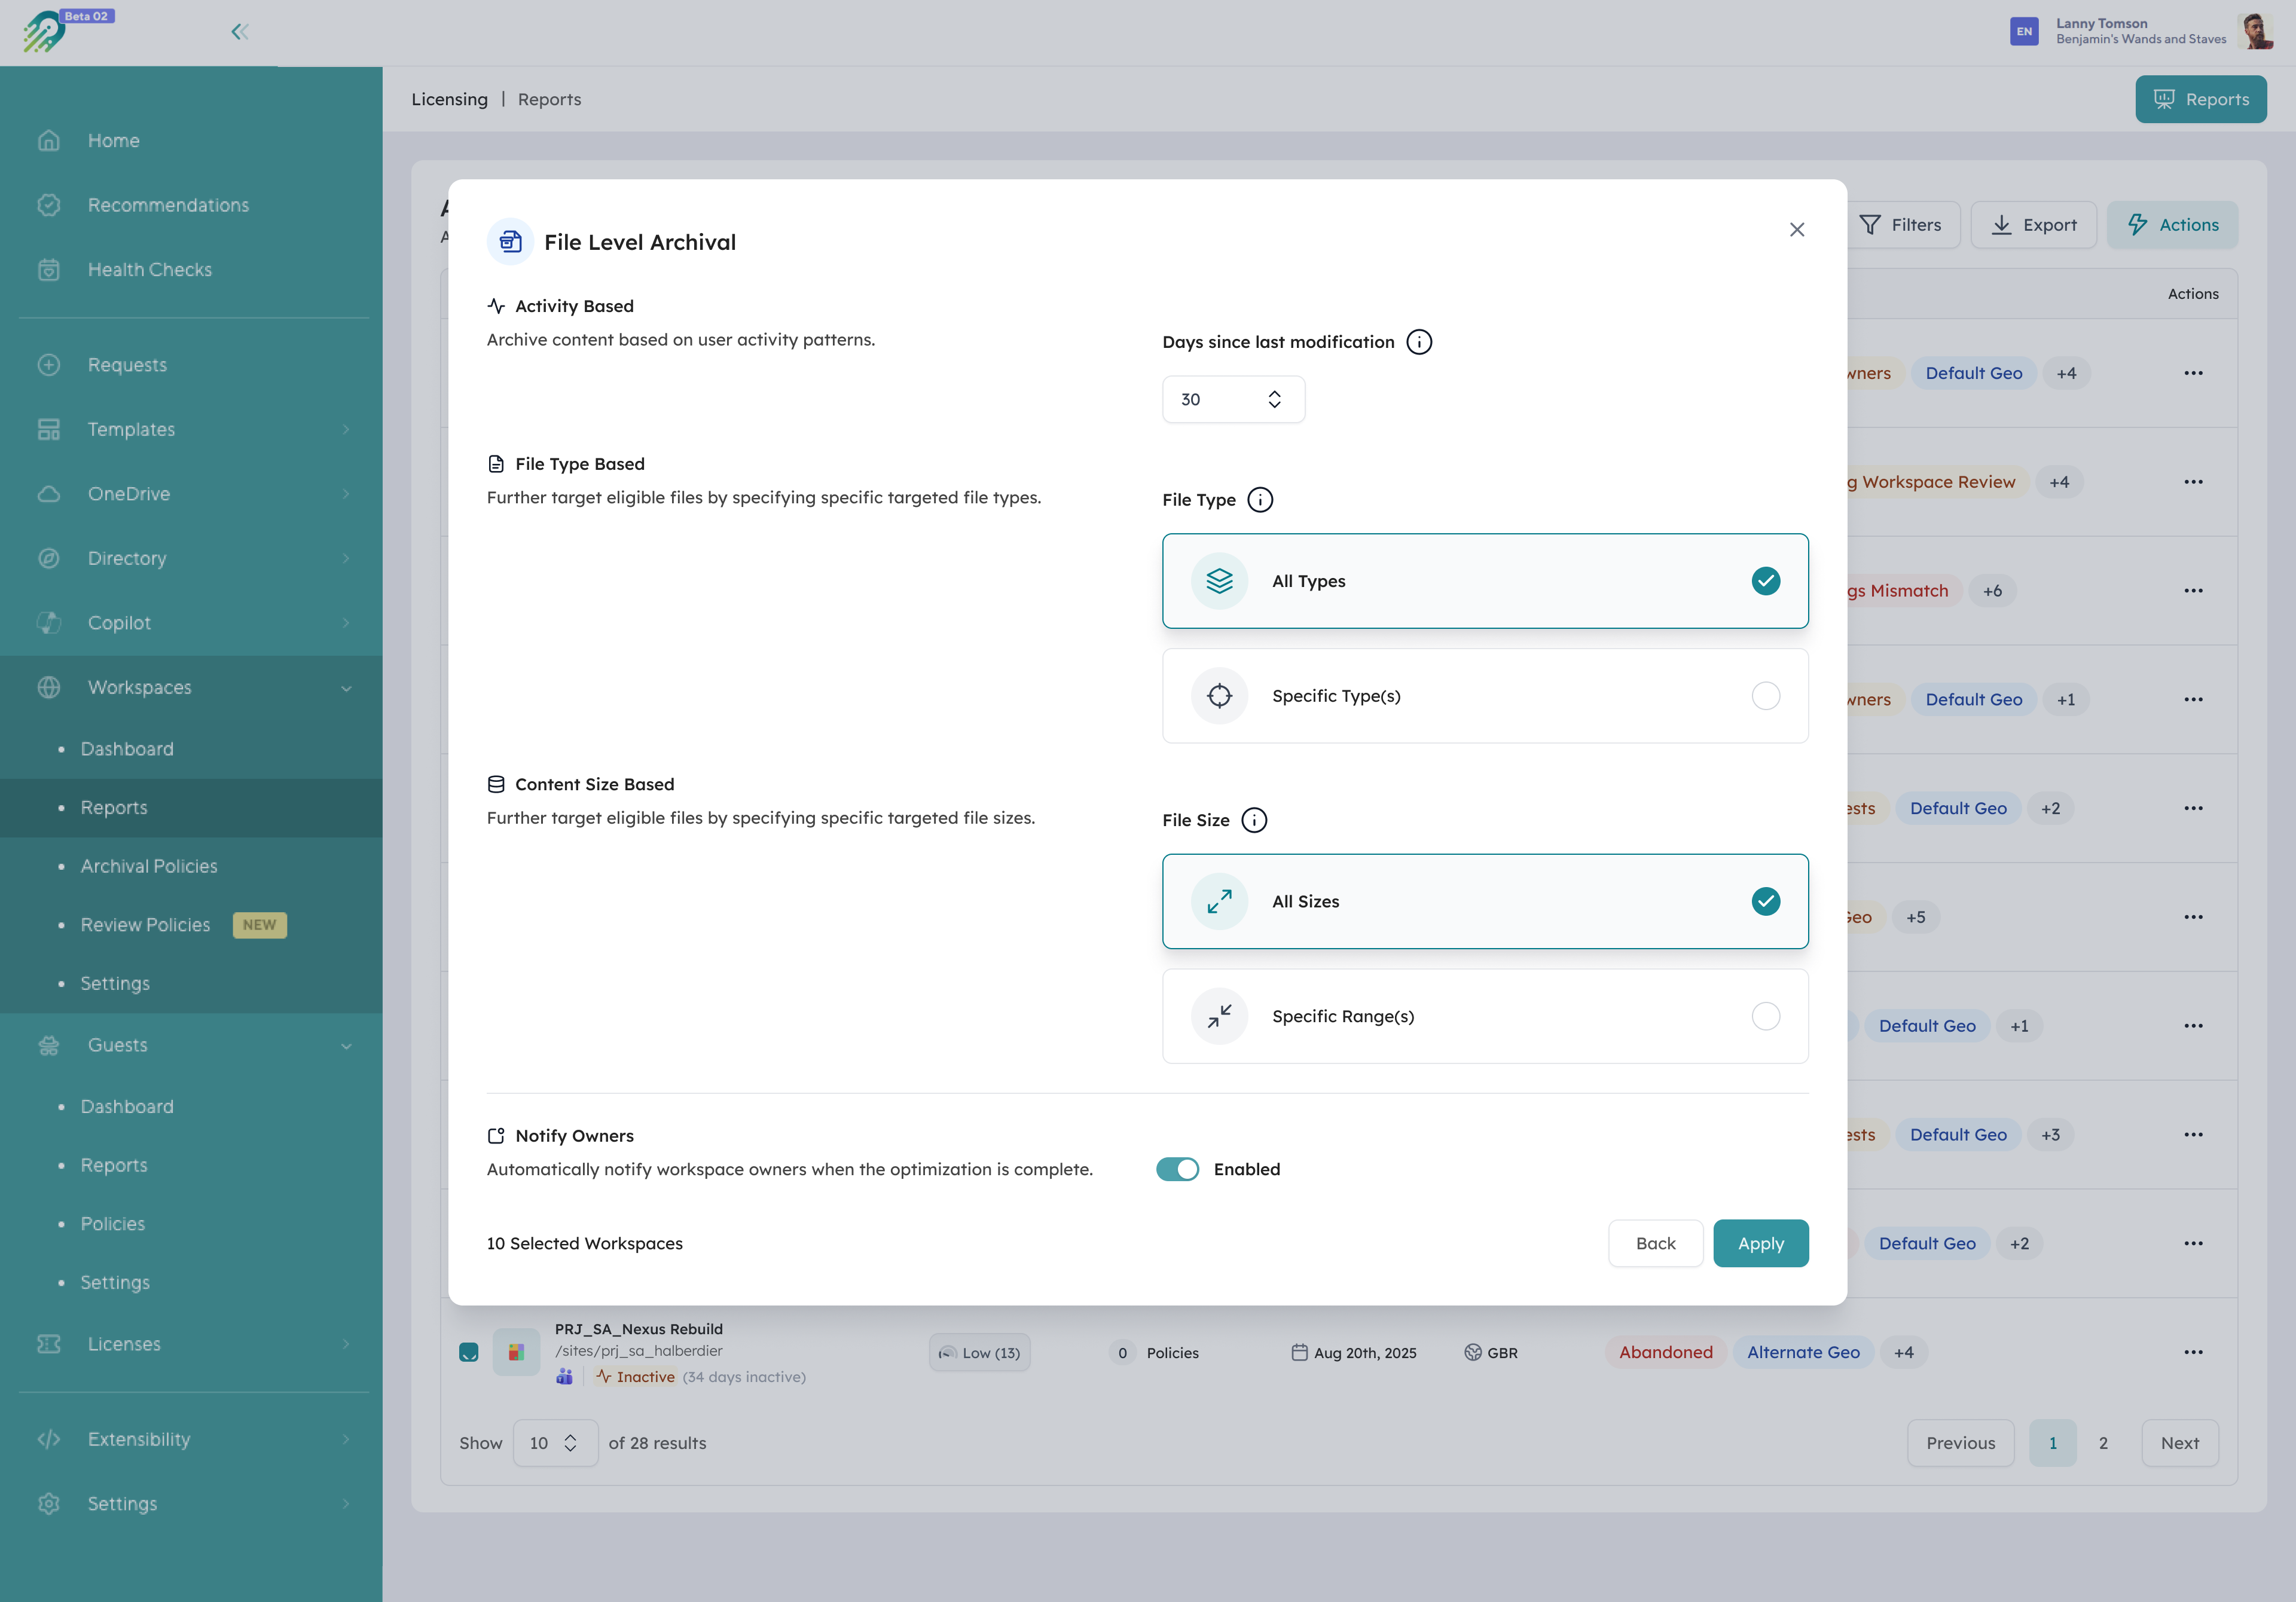Click the Licenses ticket icon

[49, 1344]
